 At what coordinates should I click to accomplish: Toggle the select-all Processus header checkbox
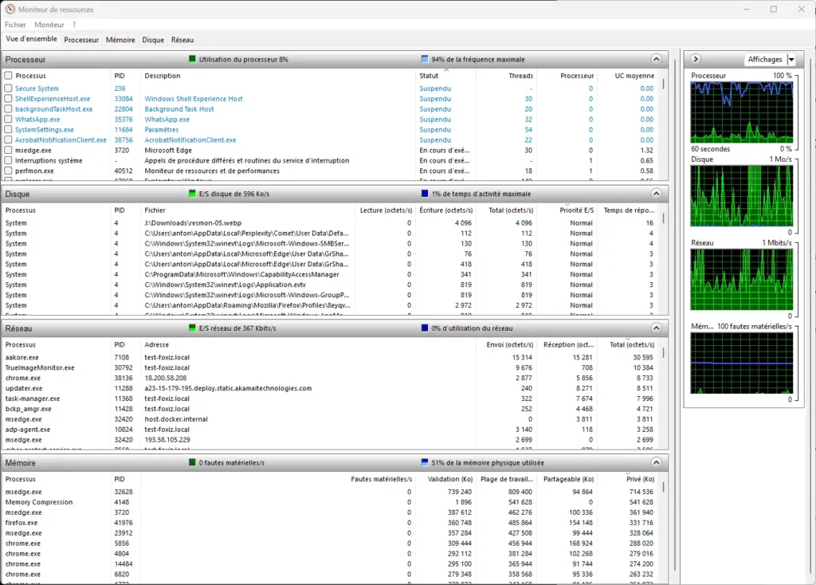point(8,76)
